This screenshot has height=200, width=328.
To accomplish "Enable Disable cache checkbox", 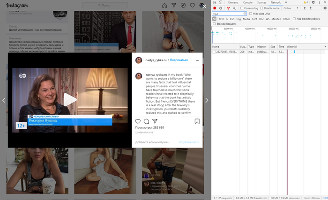I will coord(261,8).
